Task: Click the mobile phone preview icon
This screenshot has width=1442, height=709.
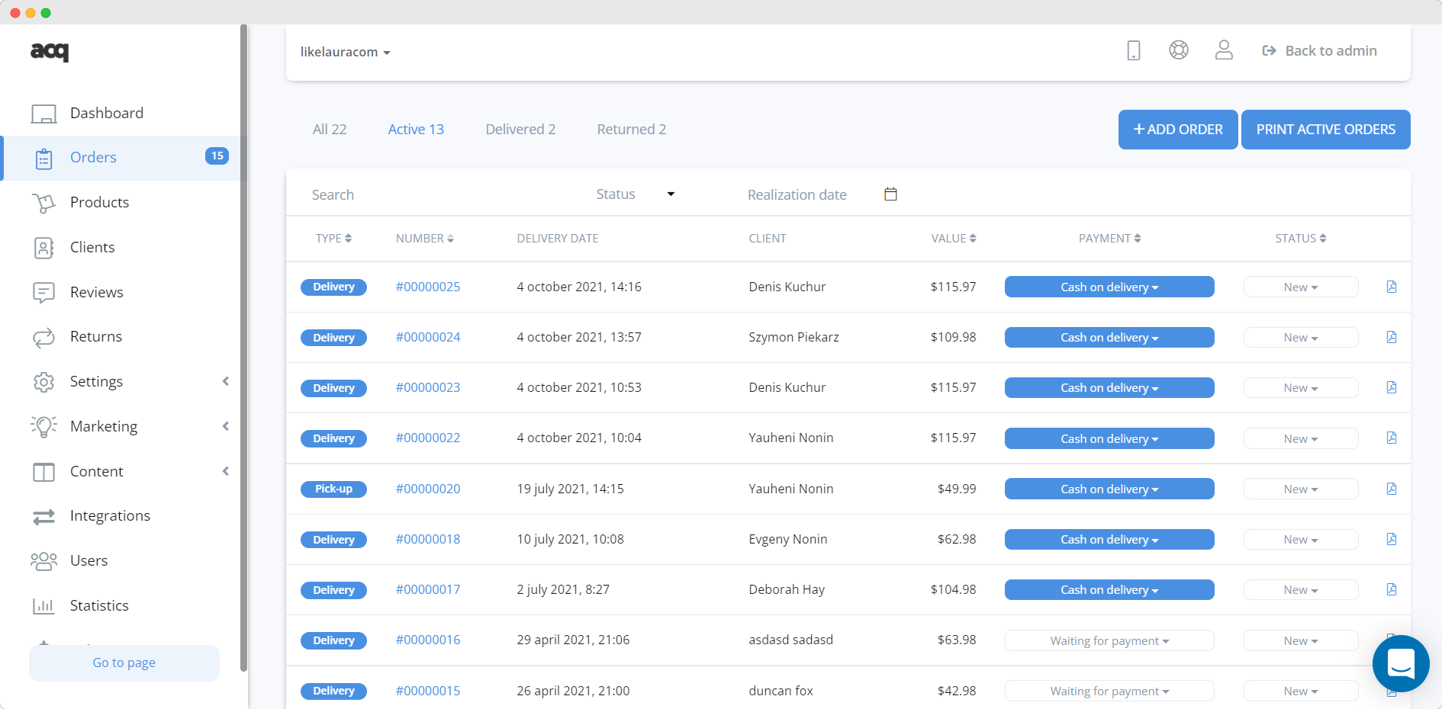Action: point(1134,50)
